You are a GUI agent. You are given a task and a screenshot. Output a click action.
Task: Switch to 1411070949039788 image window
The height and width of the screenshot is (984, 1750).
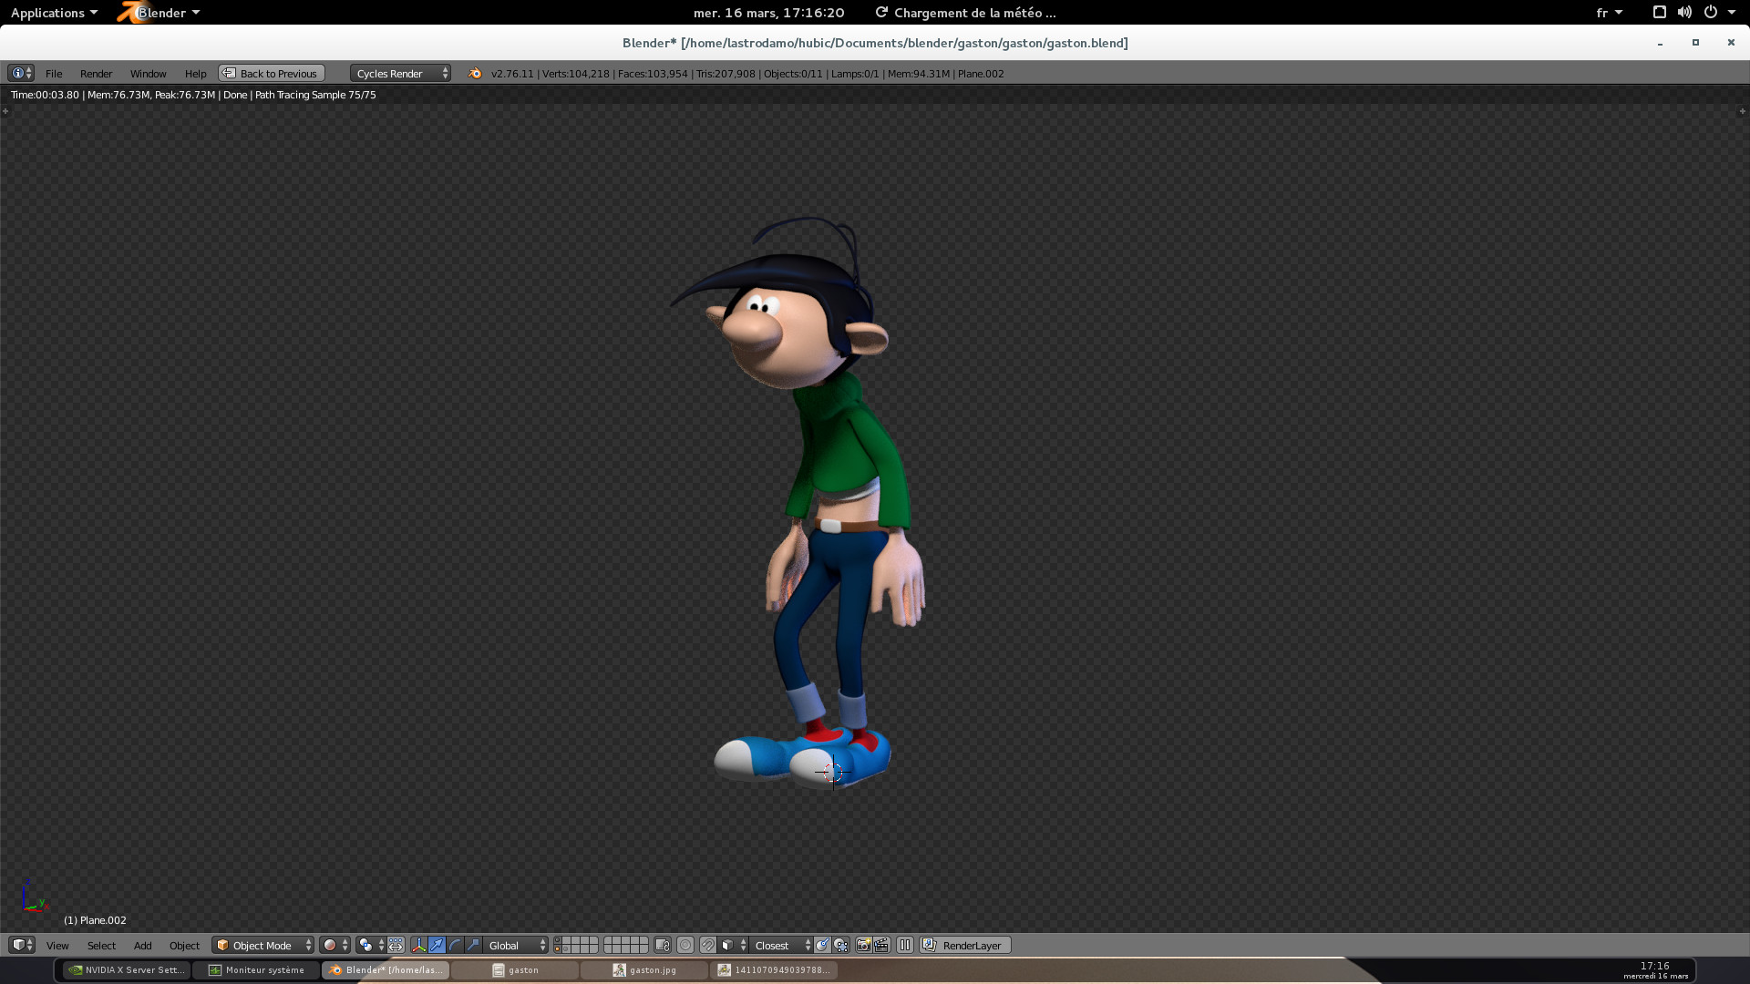click(x=774, y=969)
